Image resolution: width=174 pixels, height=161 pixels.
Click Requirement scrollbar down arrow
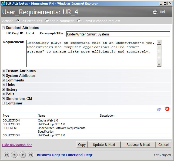159,65
